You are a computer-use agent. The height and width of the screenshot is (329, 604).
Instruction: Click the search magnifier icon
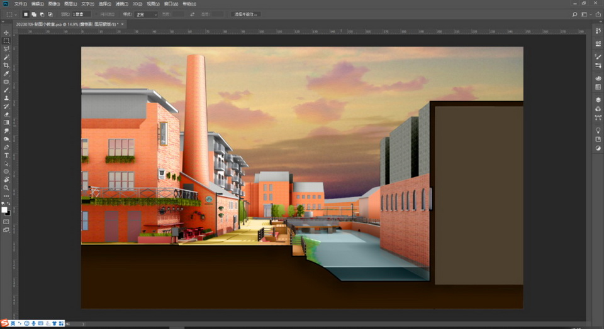click(574, 14)
